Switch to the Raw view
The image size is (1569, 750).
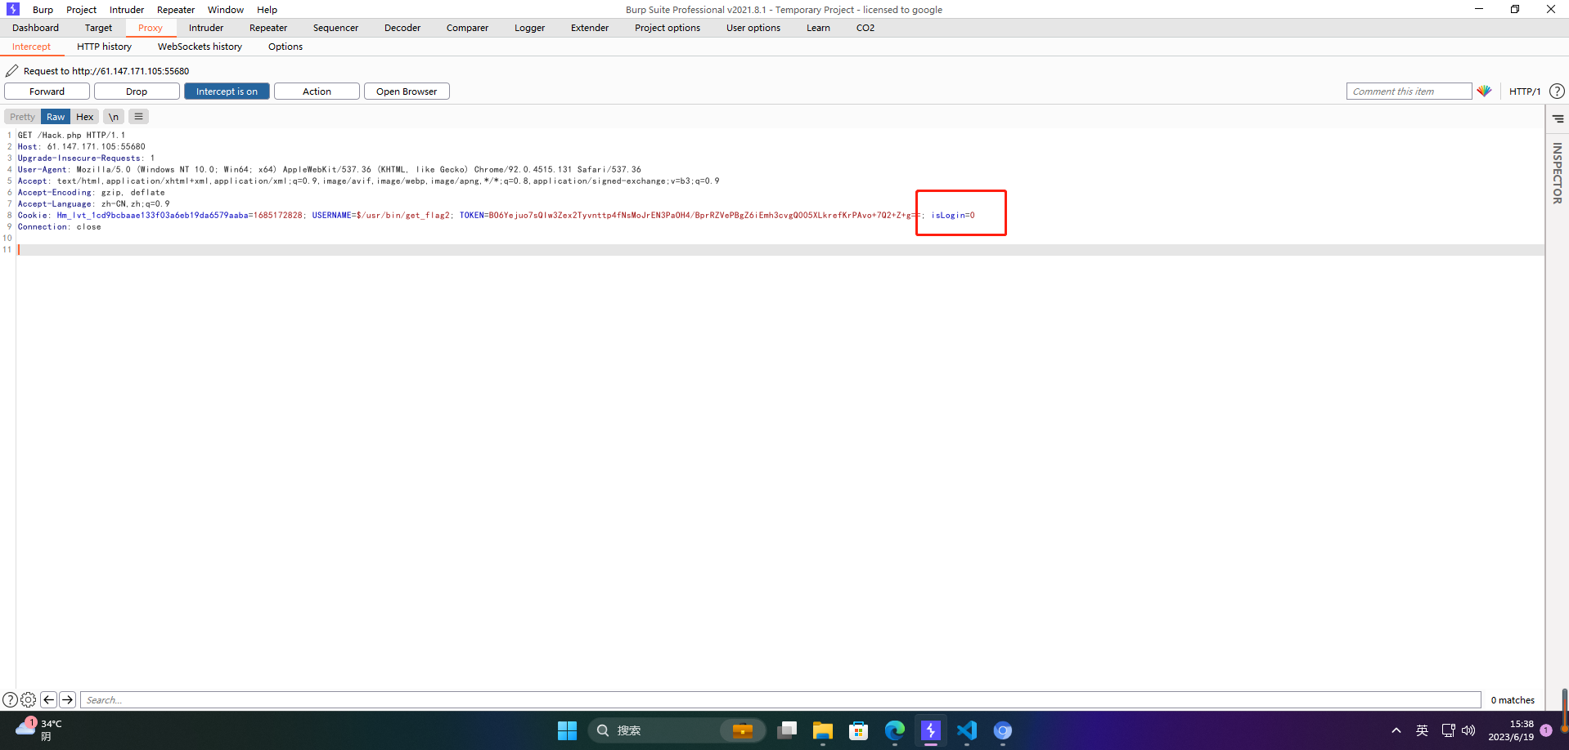pos(56,117)
